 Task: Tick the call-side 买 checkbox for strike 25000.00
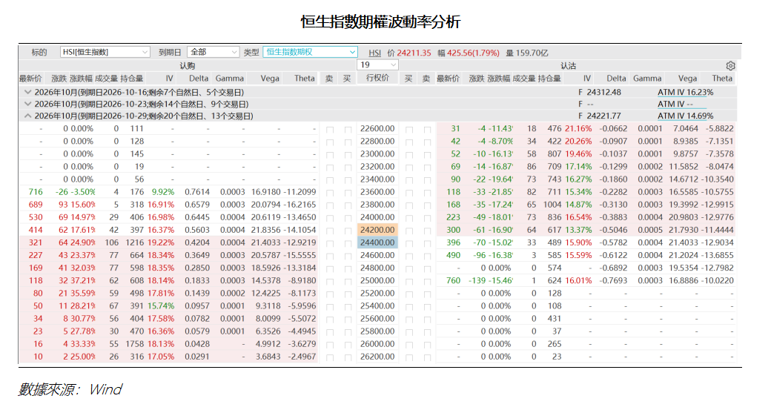pyautogui.click(x=348, y=281)
